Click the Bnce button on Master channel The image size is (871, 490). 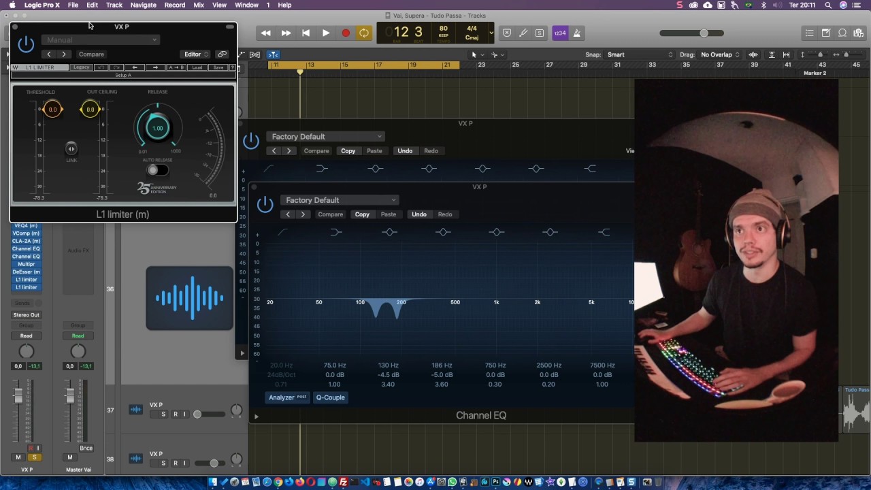86,448
